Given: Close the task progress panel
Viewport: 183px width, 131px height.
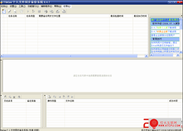Looking at the screenshot, I should [1, 60].
